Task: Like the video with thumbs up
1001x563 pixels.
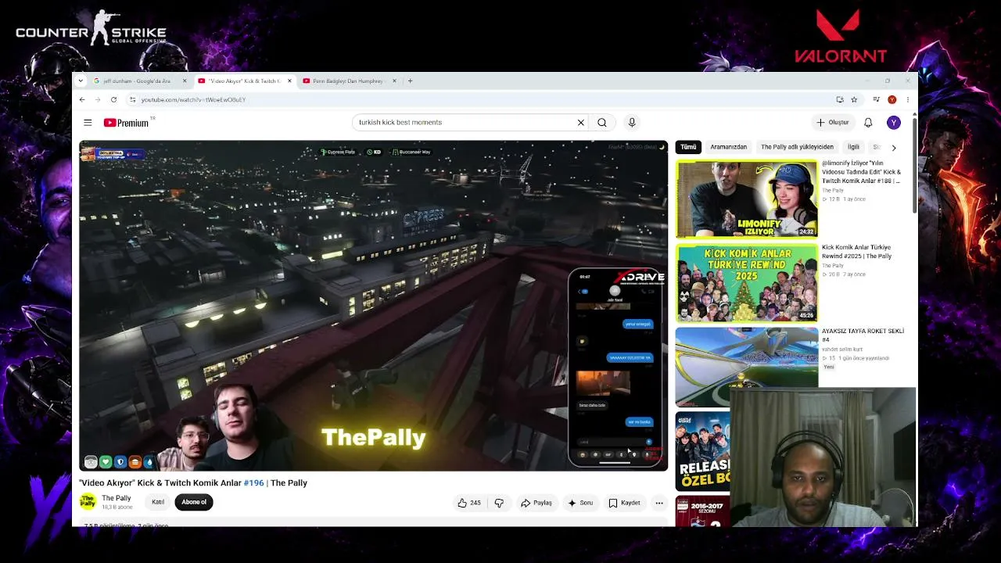Action: pyautogui.click(x=470, y=503)
